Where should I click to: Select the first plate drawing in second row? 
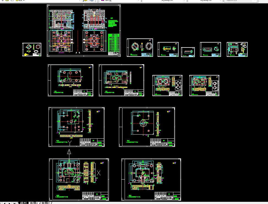tap(71, 80)
